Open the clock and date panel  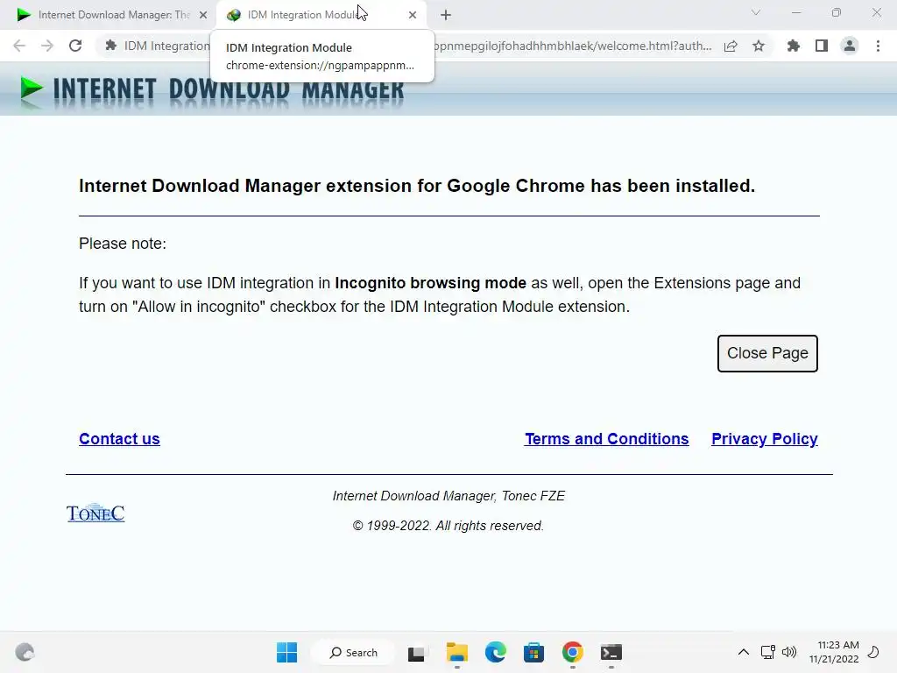(x=834, y=652)
